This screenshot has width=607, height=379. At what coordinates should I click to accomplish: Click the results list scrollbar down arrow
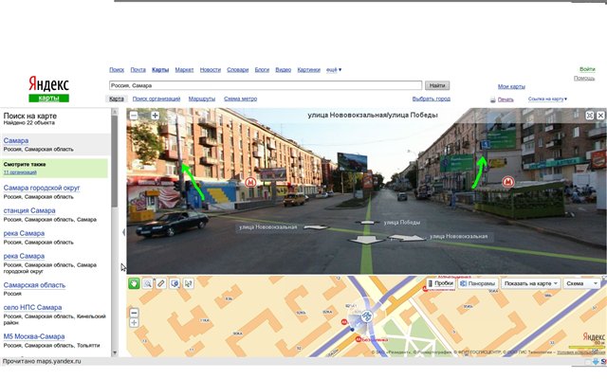pyautogui.click(x=115, y=352)
